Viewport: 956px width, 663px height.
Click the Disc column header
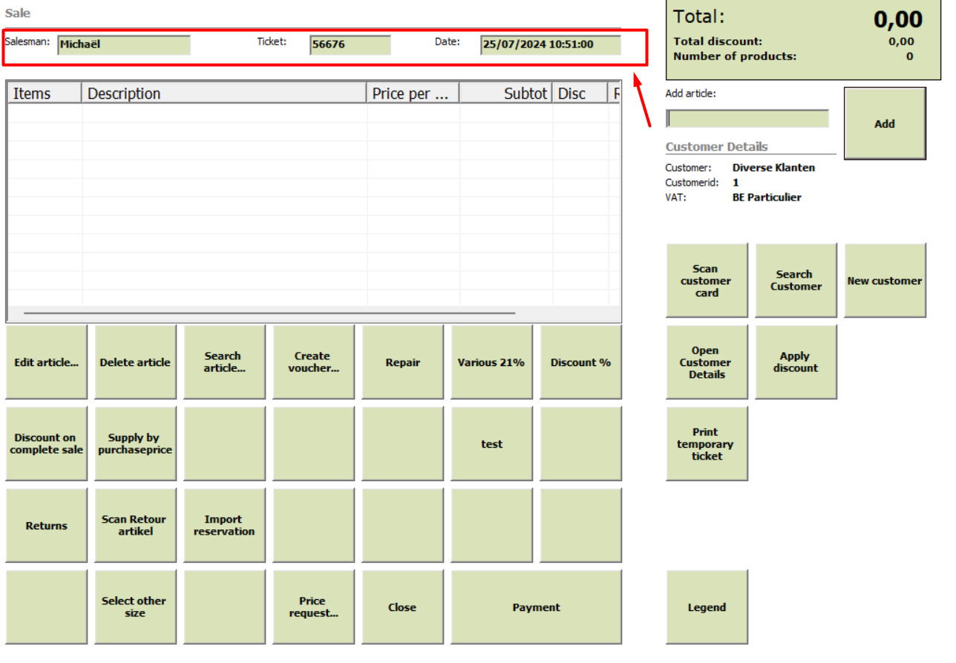[x=580, y=94]
